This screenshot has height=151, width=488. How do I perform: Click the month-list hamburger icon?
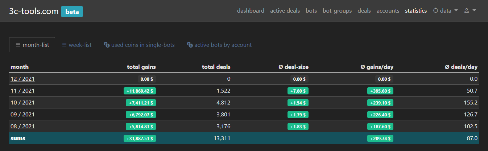click(18, 45)
